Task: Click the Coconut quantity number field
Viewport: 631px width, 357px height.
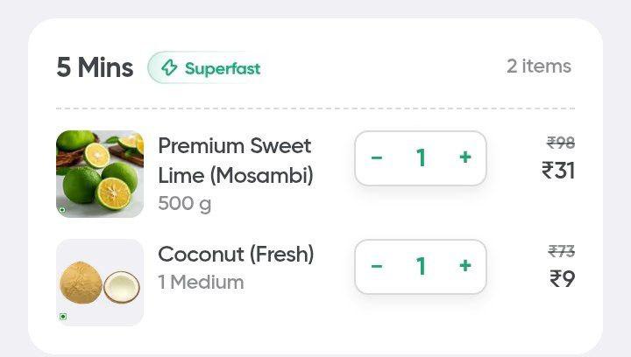Action: click(421, 266)
